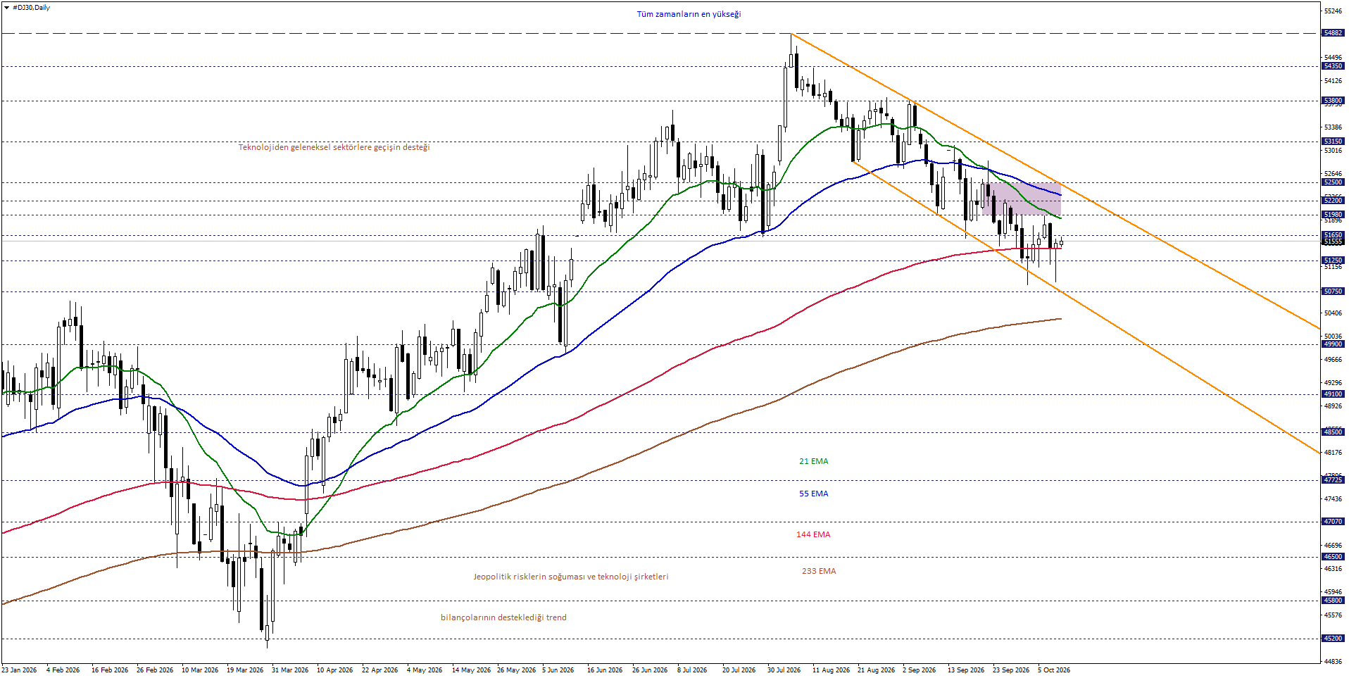Click the 'Teknolojiden geleneksel sektörlere geçişin desteği' annotation
The width and height of the screenshot is (1349, 678).
click(x=334, y=147)
